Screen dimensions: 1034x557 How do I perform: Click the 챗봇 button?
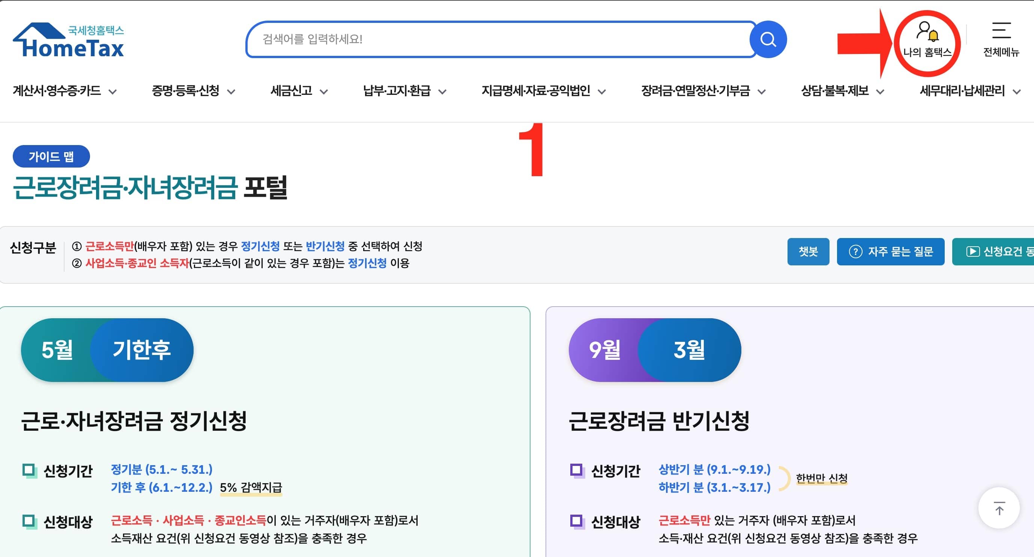point(808,252)
